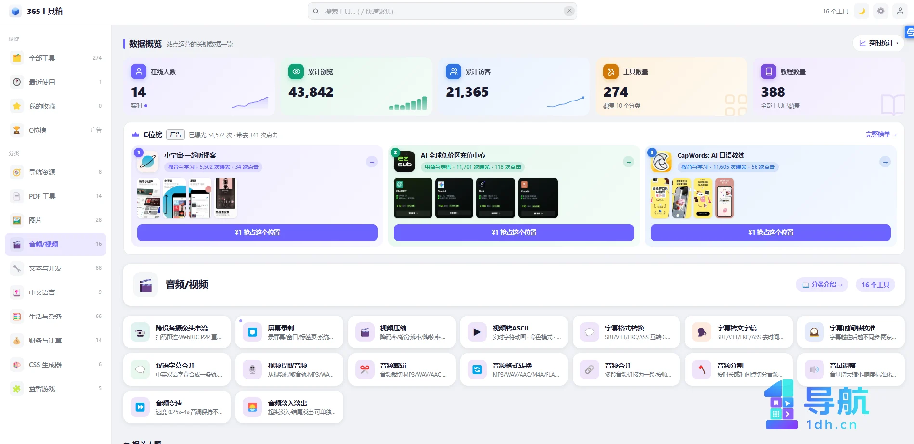Open 字幕格式转换 tool icon
Screen dimensions: 914x444
tap(589, 332)
